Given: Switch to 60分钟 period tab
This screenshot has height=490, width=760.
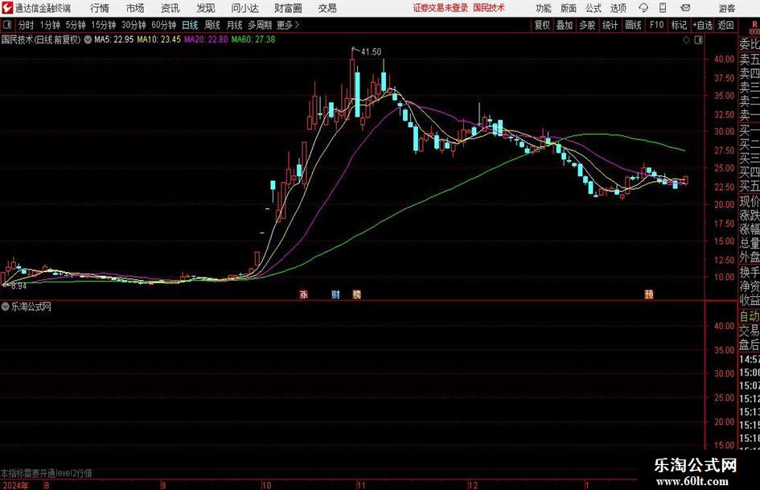Looking at the screenshot, I should coord(164,25).
